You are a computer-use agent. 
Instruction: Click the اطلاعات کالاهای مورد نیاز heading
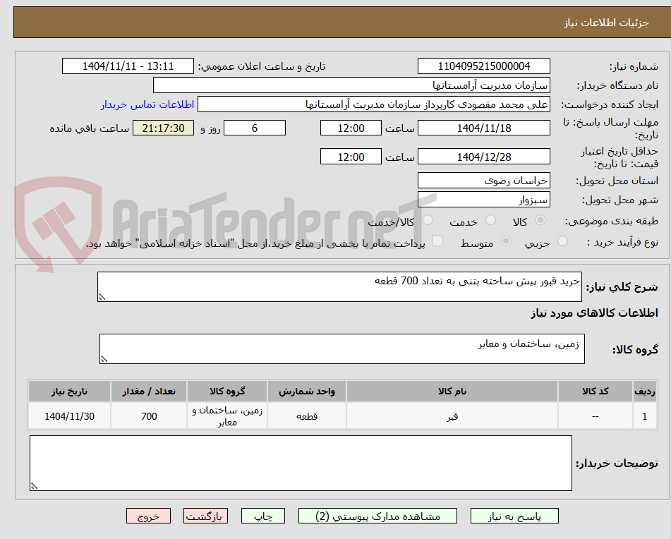[x=594, y=313]
